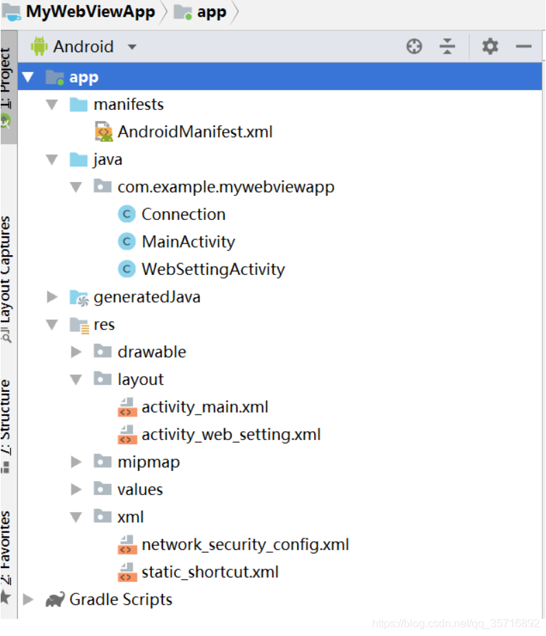Hide the Project panel with the minus icon
546x636 pixels.
(x=523, y=46)
